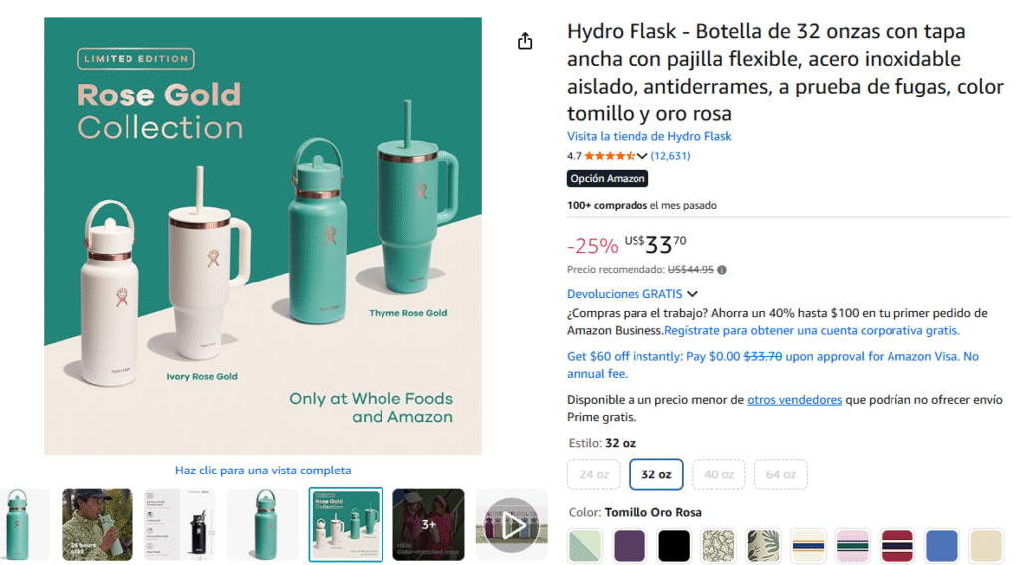This screenshot has width=1020, height=565.
Task: View the man drinking from bottle thumbnail
Action: [98, 524]
